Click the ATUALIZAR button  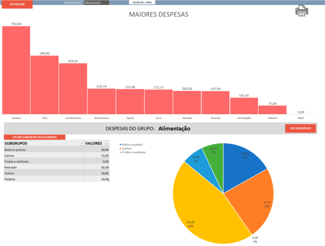[17, 4]
